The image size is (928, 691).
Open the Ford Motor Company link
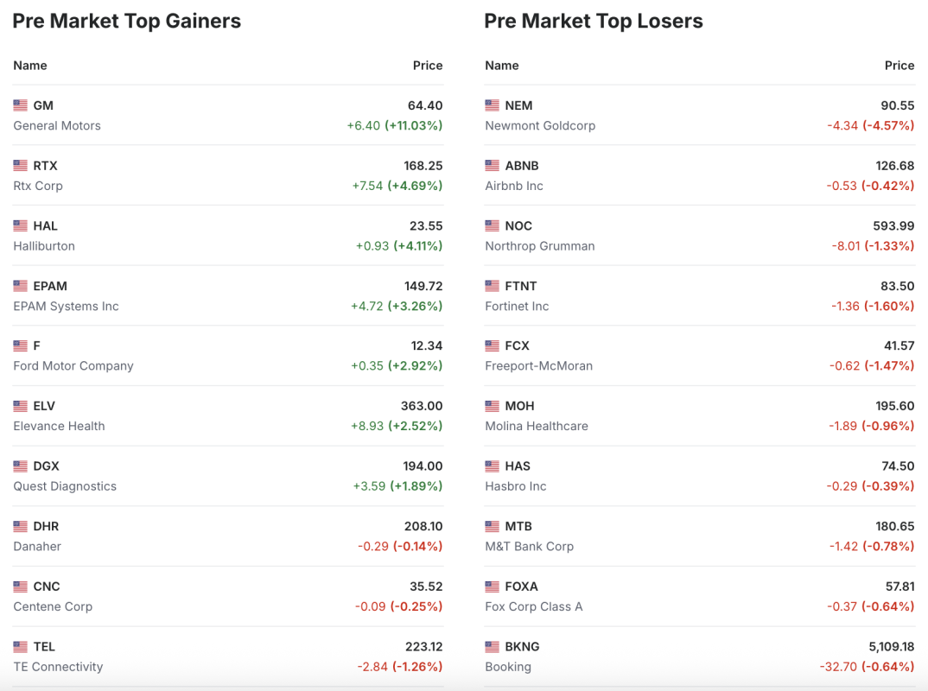tap(73, 366)
